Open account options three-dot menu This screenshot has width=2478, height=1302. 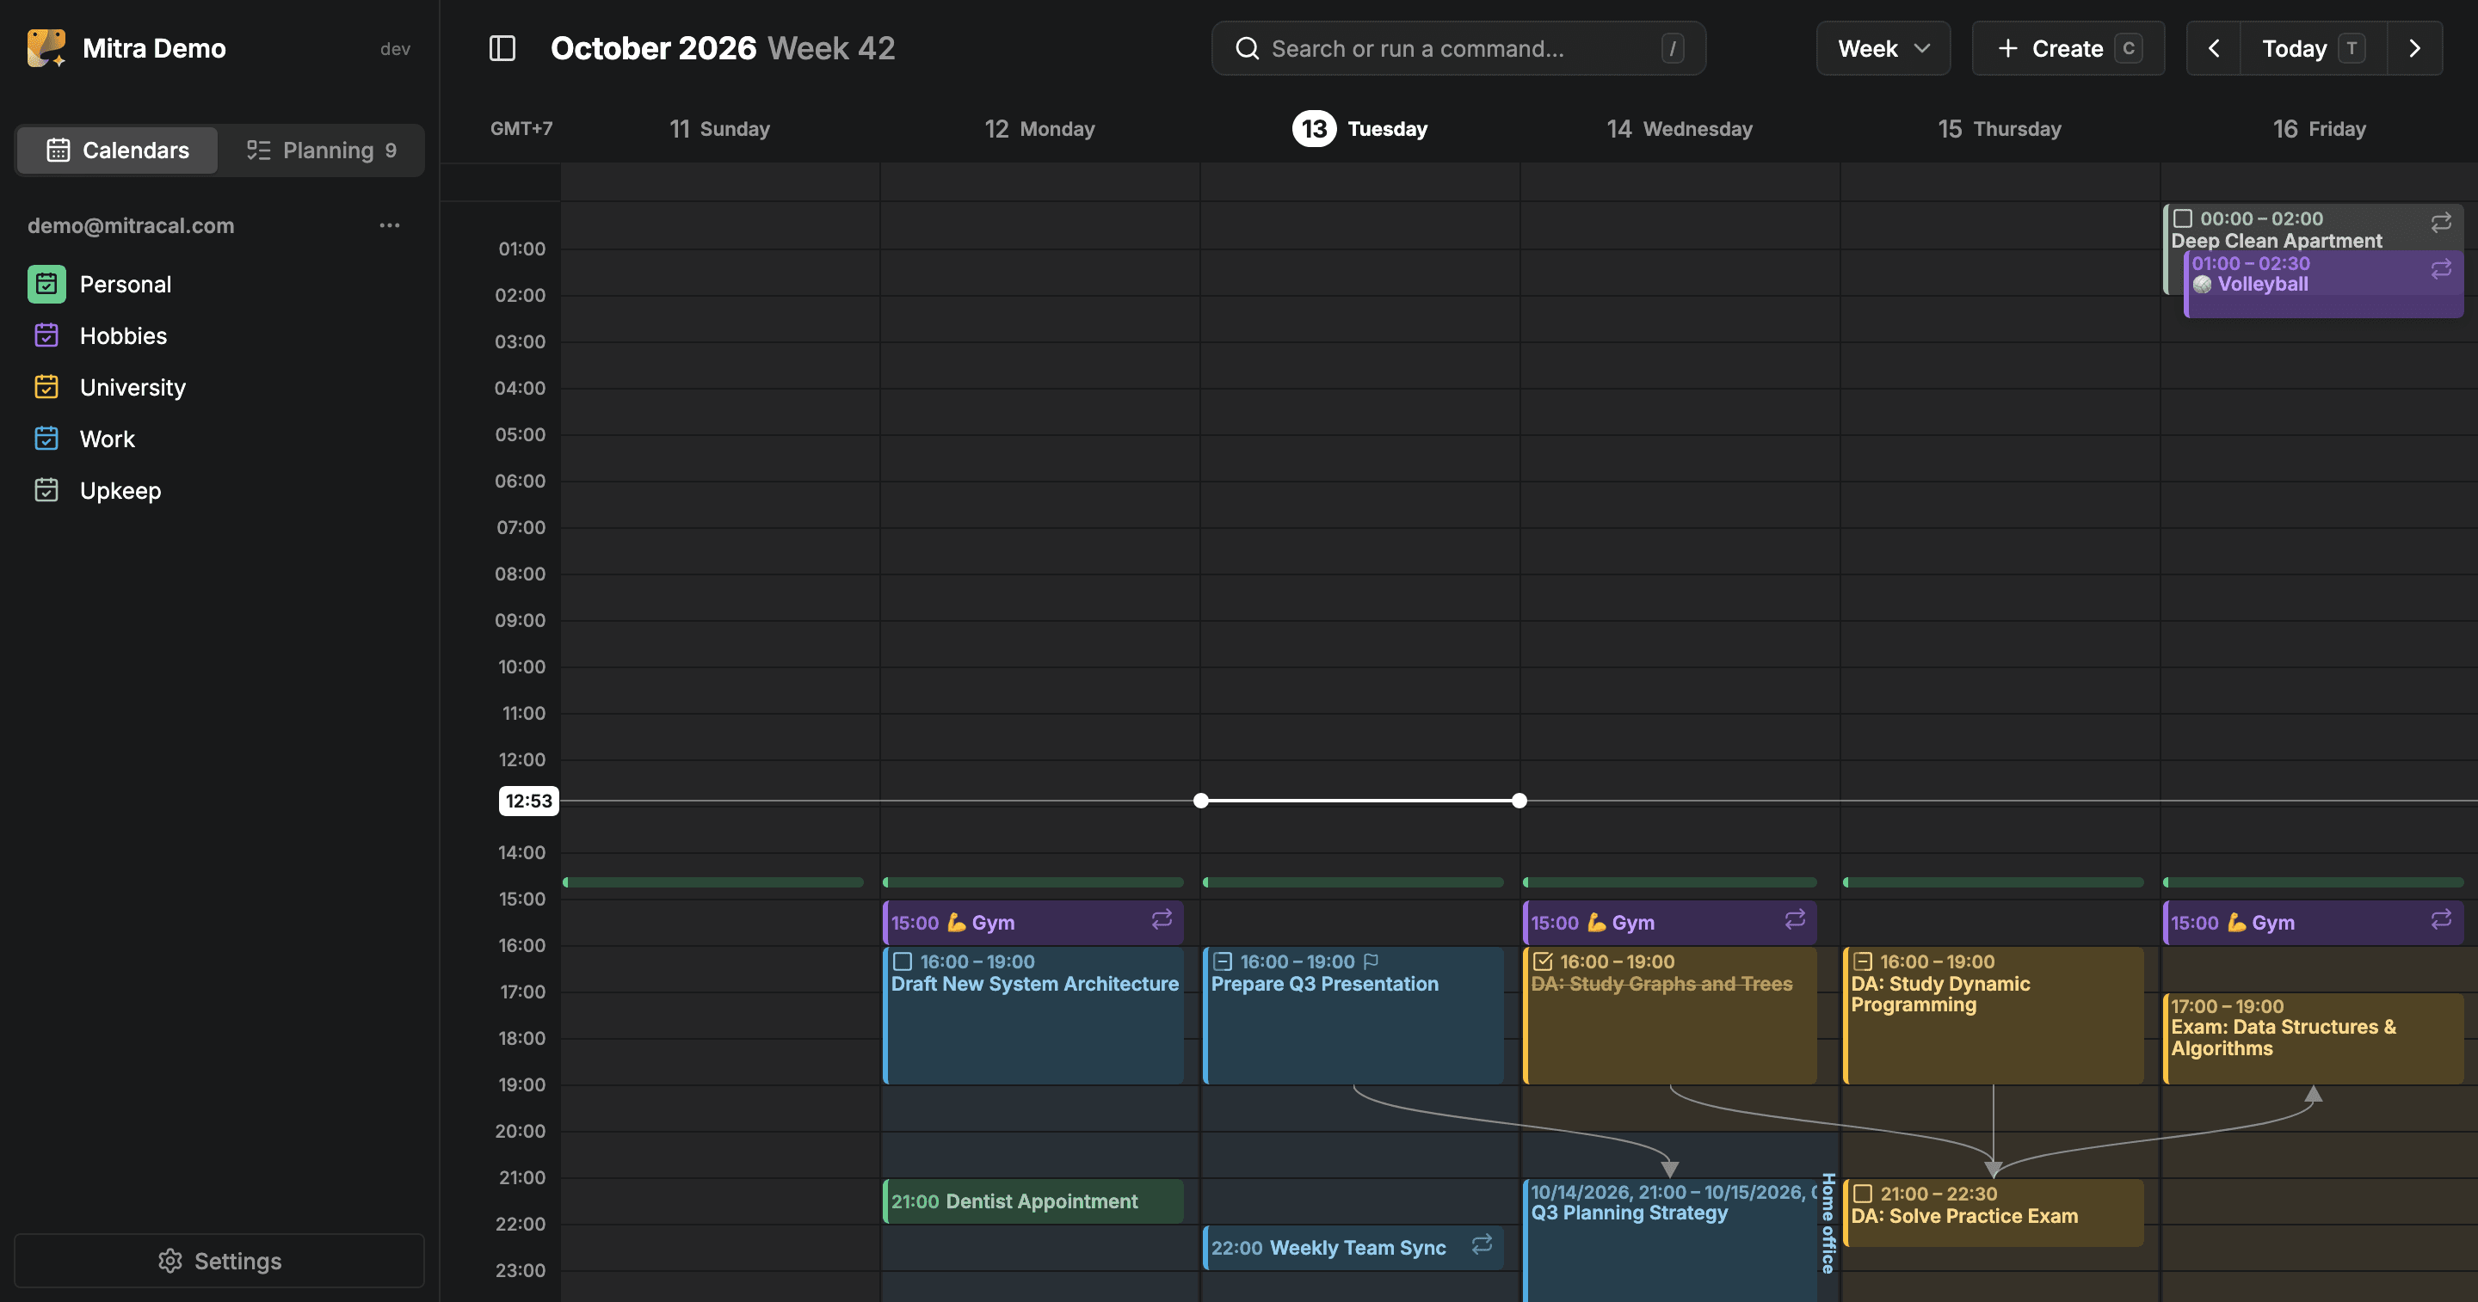pos(390,225)
